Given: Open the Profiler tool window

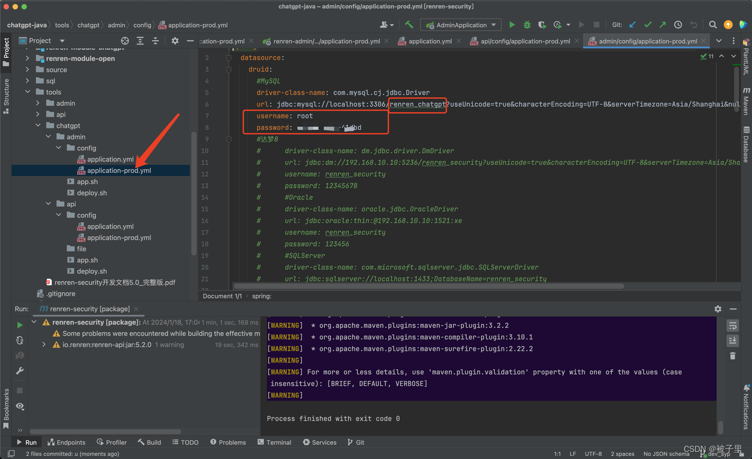Looking at the screenshot, I should pyautogui.click(x=112, y=442).
